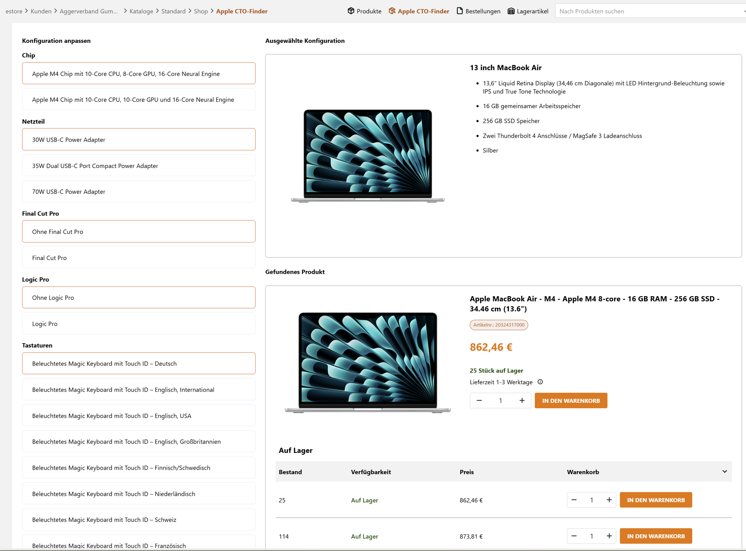Go to Kataloge breadcrumb

(x=141, y=11)
